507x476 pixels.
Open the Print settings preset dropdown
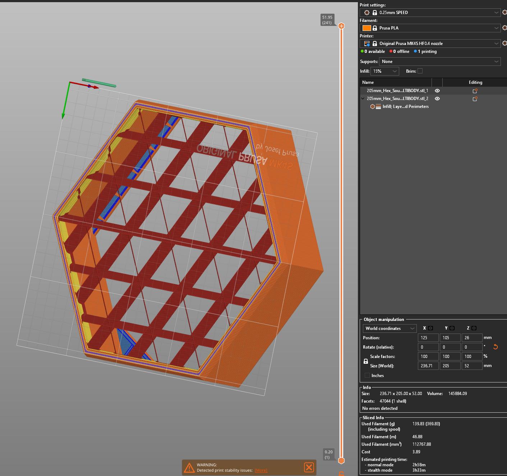click(x=430, y=12)
